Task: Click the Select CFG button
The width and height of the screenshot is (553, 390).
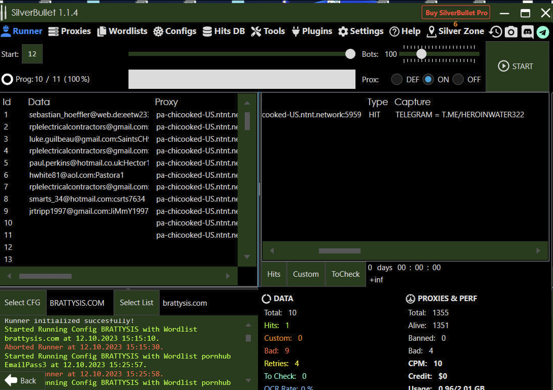Action: tap(22, 303)
